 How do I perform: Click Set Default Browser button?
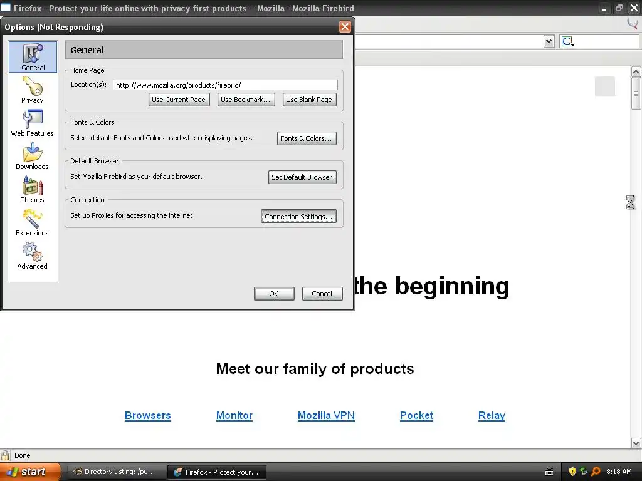tap(302, 177)
